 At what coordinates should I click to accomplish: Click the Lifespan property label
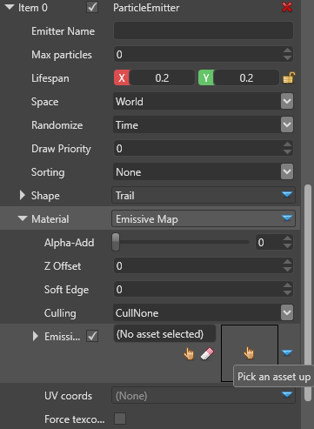pos(50,78)
